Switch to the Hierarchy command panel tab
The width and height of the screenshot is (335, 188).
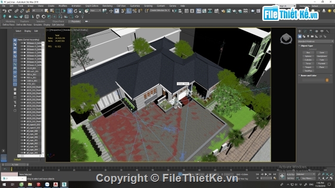coord(310,31)
